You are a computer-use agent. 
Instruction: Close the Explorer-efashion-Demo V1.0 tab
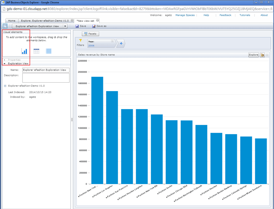pyautogui.click(x=72, y=21)
